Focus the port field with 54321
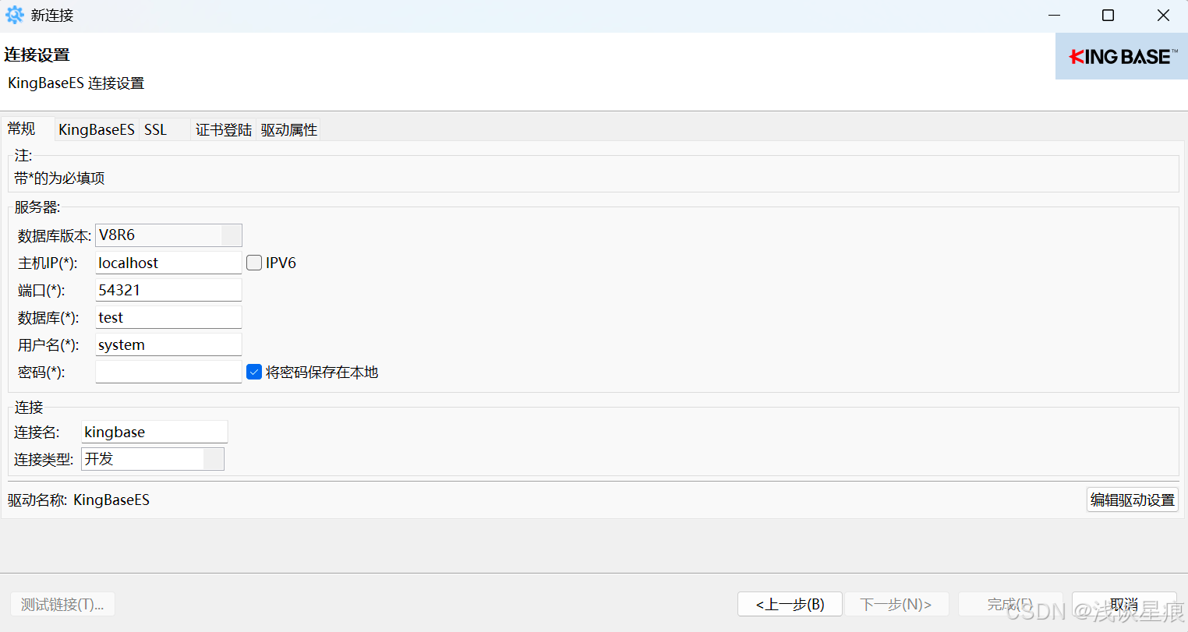The width and height of the screenshot is (1188, 632). [x=168, y=290]
